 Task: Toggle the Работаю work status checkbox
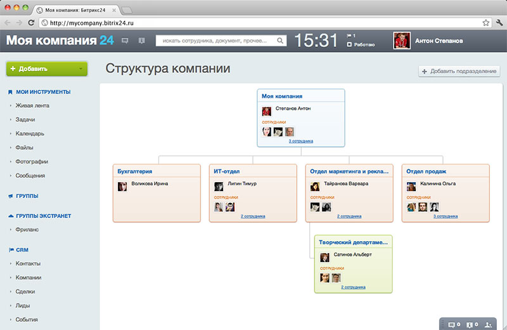click(x=349, y=44)
